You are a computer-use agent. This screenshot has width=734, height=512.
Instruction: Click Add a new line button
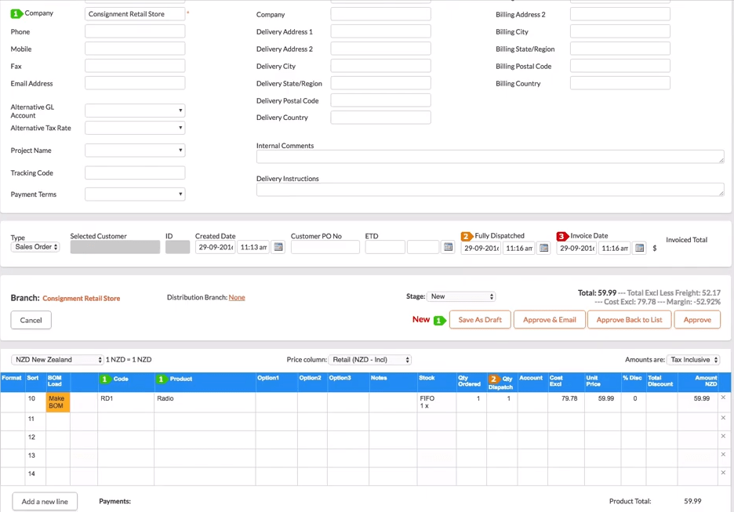[x=45, y=502]
